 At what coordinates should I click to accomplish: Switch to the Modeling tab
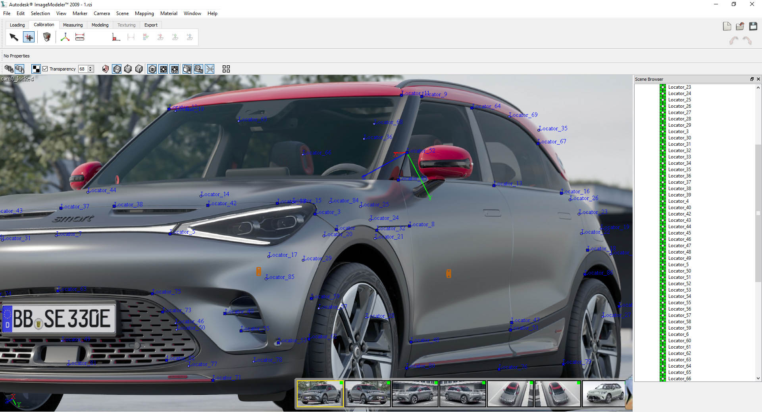100,25
